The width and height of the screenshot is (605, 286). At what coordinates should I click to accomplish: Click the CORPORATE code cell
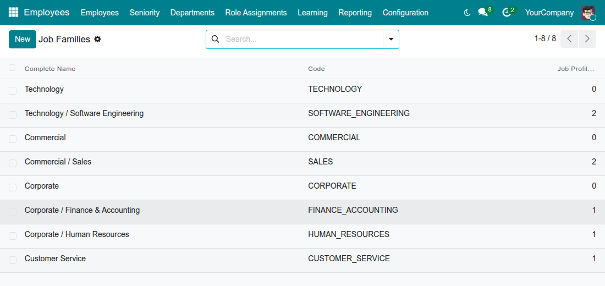click(x=332, y=186)
